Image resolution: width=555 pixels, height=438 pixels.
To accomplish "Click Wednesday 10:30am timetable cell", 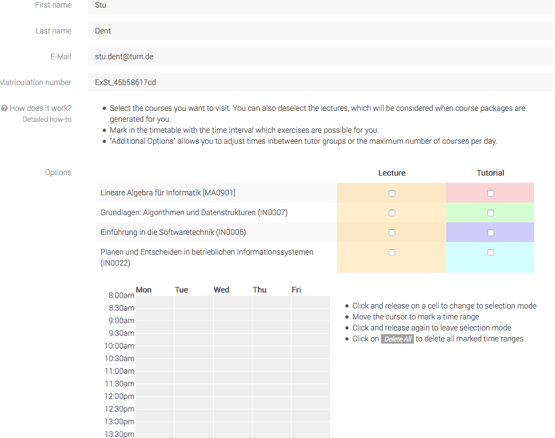I will click(233, 365).
